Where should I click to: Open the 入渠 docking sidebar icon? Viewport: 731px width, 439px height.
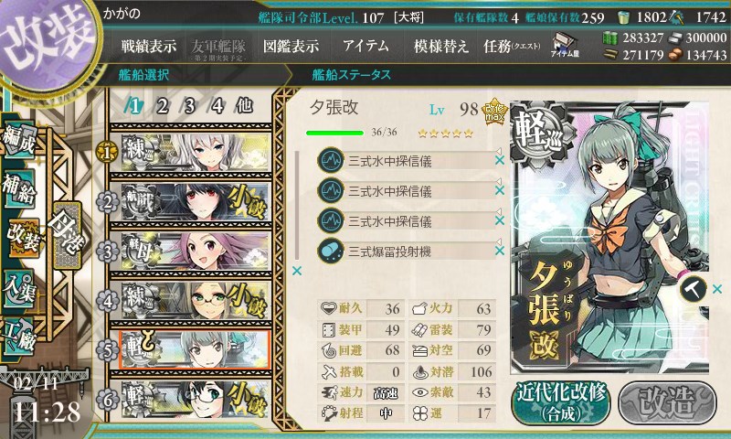pyautogui.click(x=19, y=289)
